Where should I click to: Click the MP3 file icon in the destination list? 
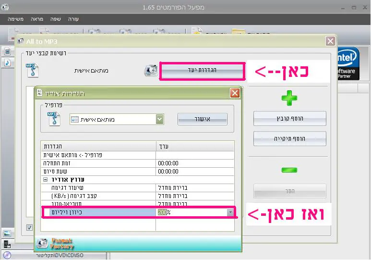click(x=32, y=70)
